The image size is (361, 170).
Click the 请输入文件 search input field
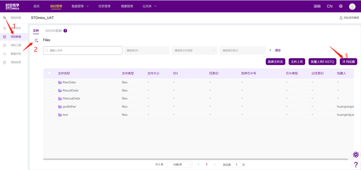click(x=83, y=51)
